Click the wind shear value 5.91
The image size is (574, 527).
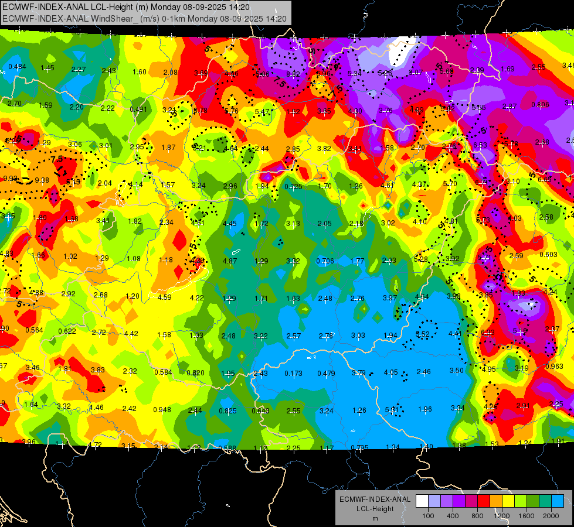pos(392,410)
